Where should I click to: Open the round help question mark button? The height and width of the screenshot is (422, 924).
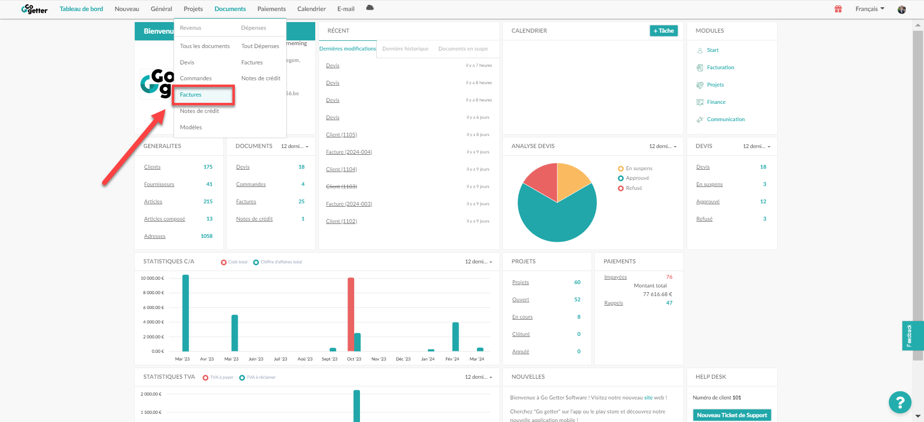pos(900,402)
